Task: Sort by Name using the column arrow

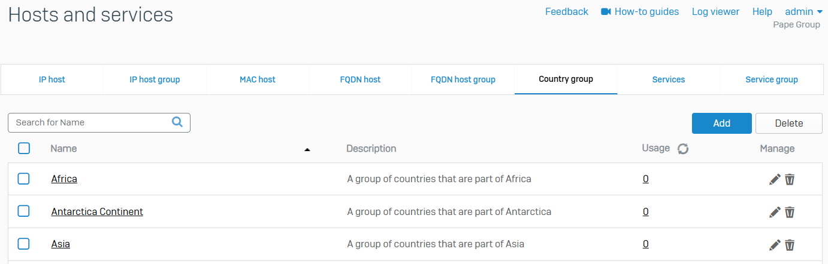Action: (x=307, y=149)
